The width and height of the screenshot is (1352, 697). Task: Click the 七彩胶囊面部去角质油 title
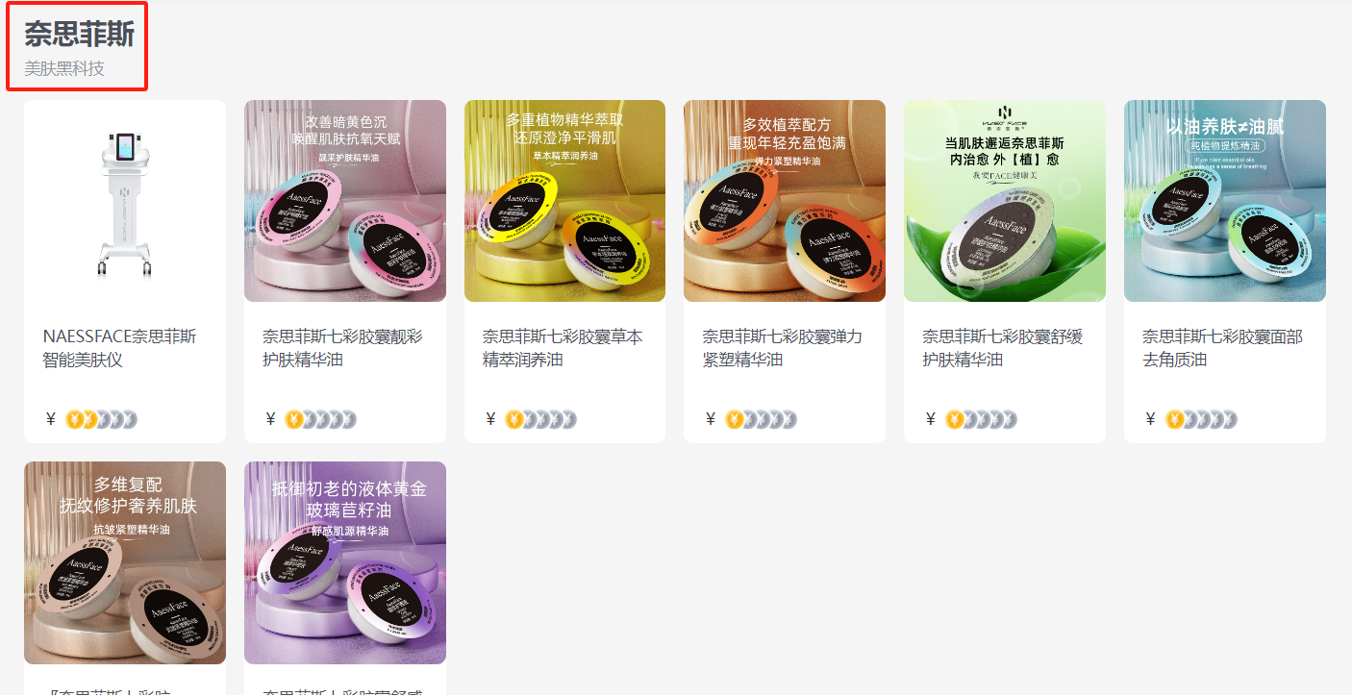[1223, 348]
